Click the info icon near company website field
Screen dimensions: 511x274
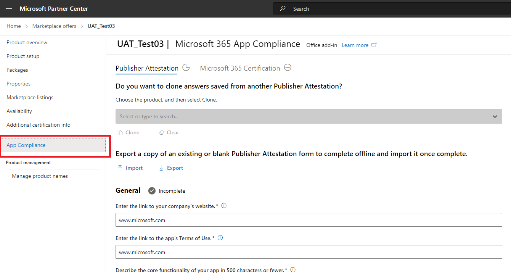click(224, 205)
